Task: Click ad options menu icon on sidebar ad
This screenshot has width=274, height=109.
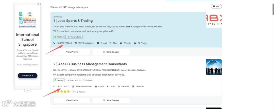Action: [x=41, y=4]
